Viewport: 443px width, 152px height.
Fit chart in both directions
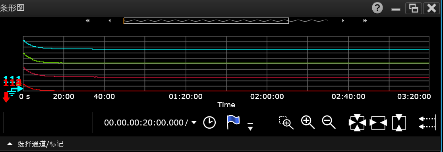point(358,122)
